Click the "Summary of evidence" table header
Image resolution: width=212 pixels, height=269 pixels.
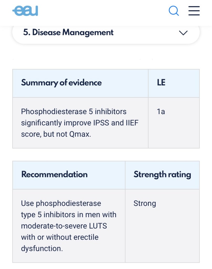click(61, 83)
